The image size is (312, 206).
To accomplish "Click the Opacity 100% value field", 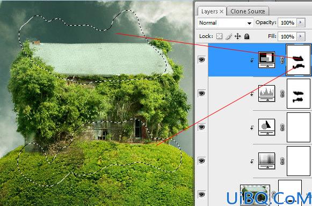I will tap(287, 23).
